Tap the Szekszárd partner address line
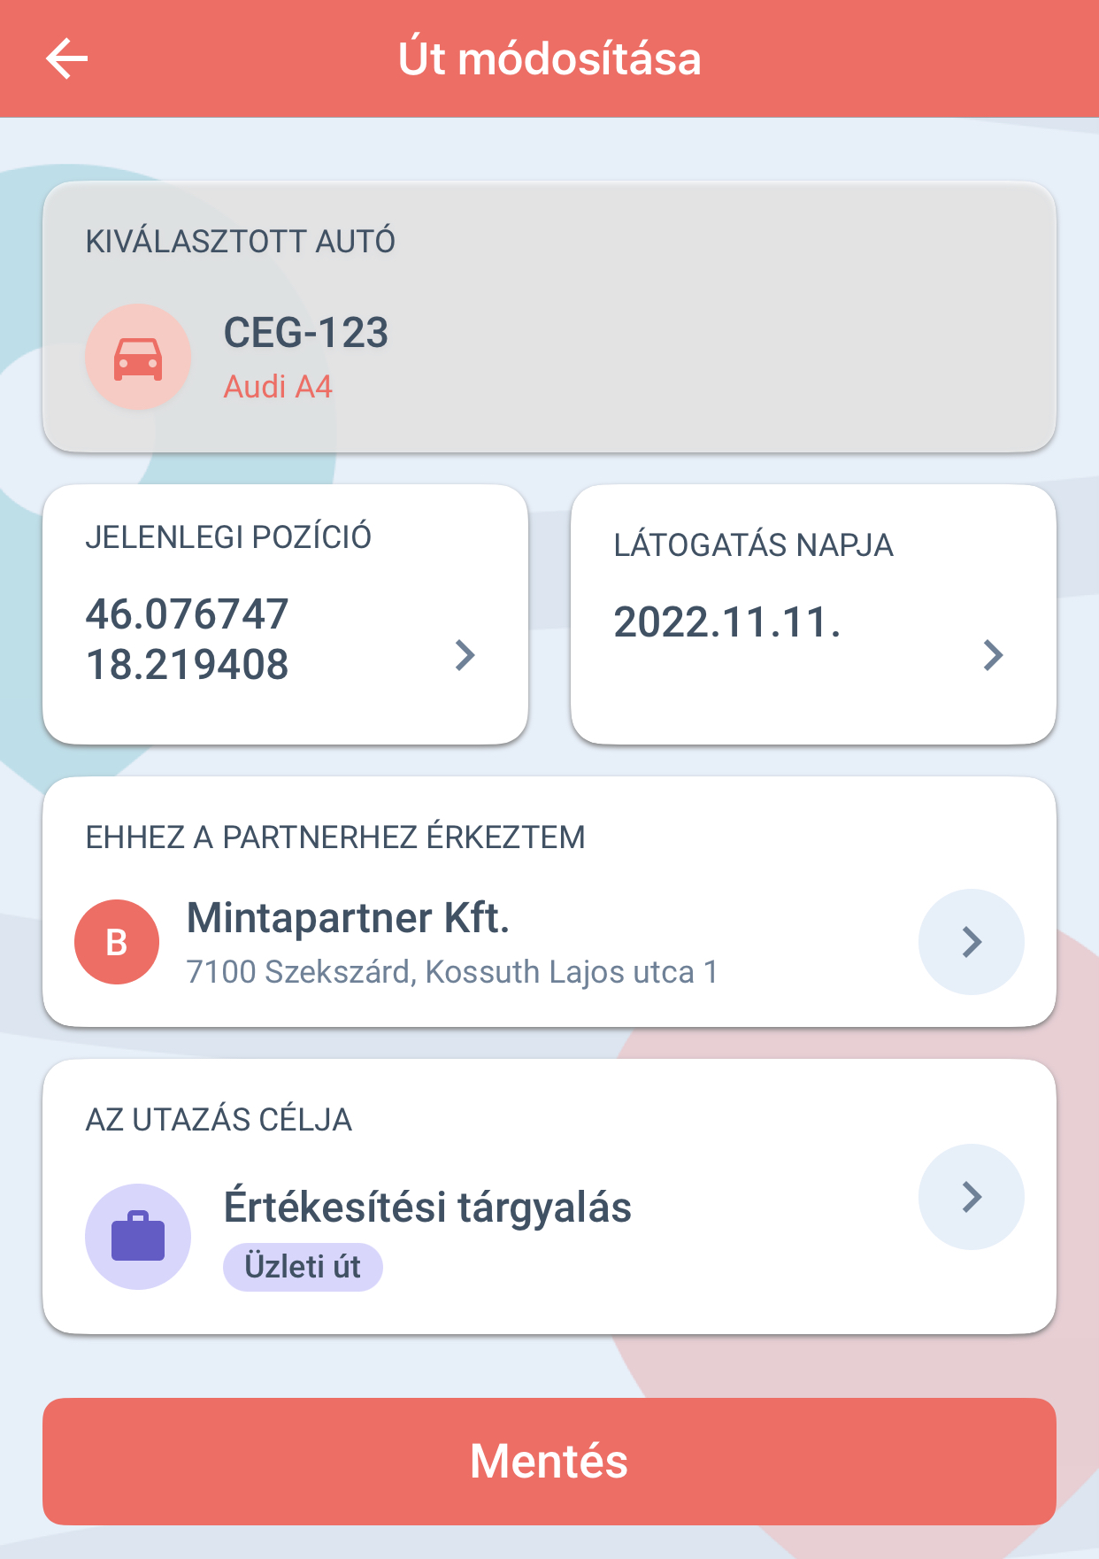This screenshot has width=1099, height=1559. (x=452, y=972)
